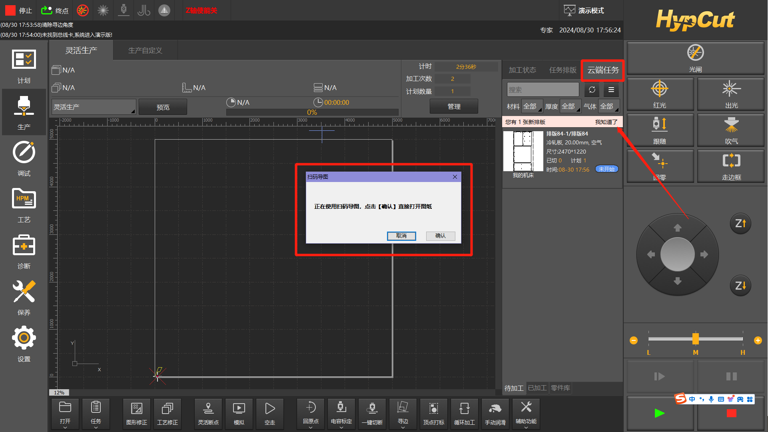
Task: Click the 图形修正 graphic correction tool
Action: pos(137,414)
